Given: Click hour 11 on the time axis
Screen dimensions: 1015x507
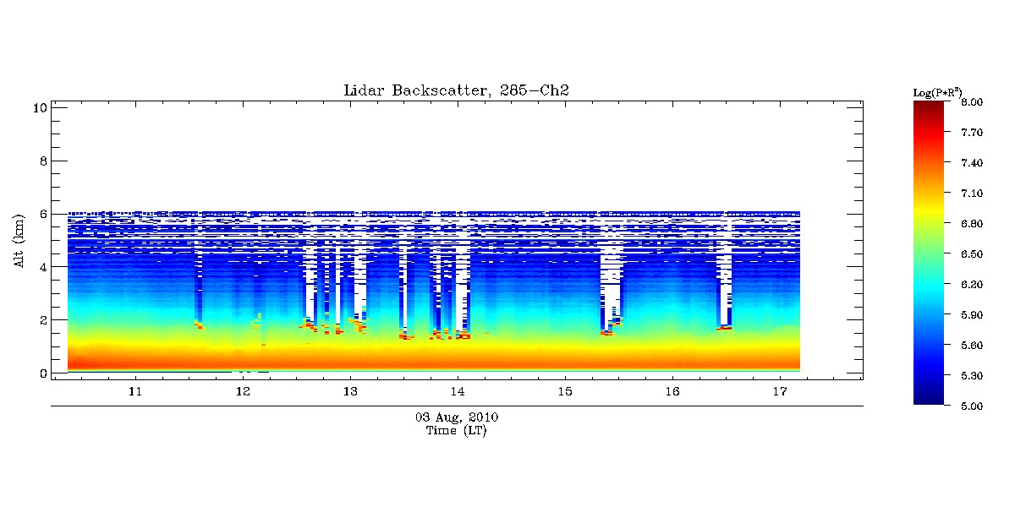Looking at the screenshot, I should click(x=134, y=392).
